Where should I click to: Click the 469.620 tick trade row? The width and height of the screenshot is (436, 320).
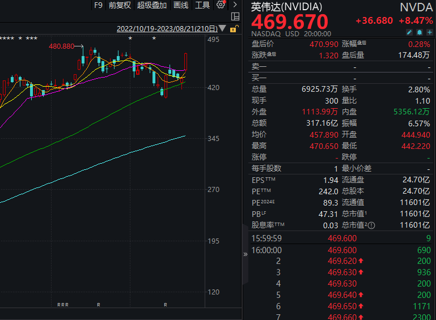click(341, 261)
